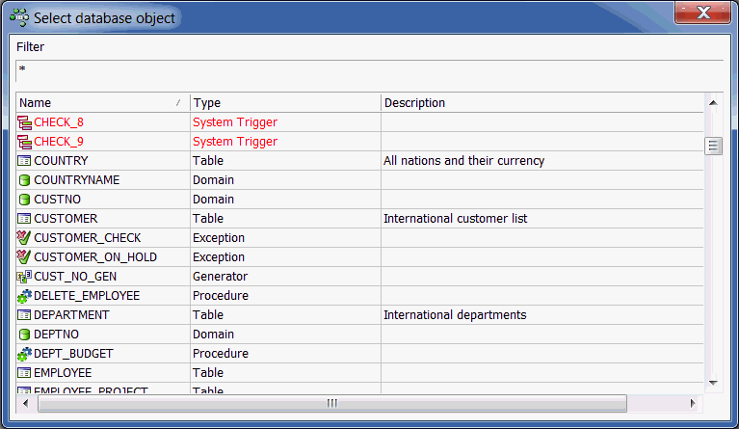Screen dimensions: 739x429
Task: Click the Domain type of DEPTNO
Action: (213, 335)
